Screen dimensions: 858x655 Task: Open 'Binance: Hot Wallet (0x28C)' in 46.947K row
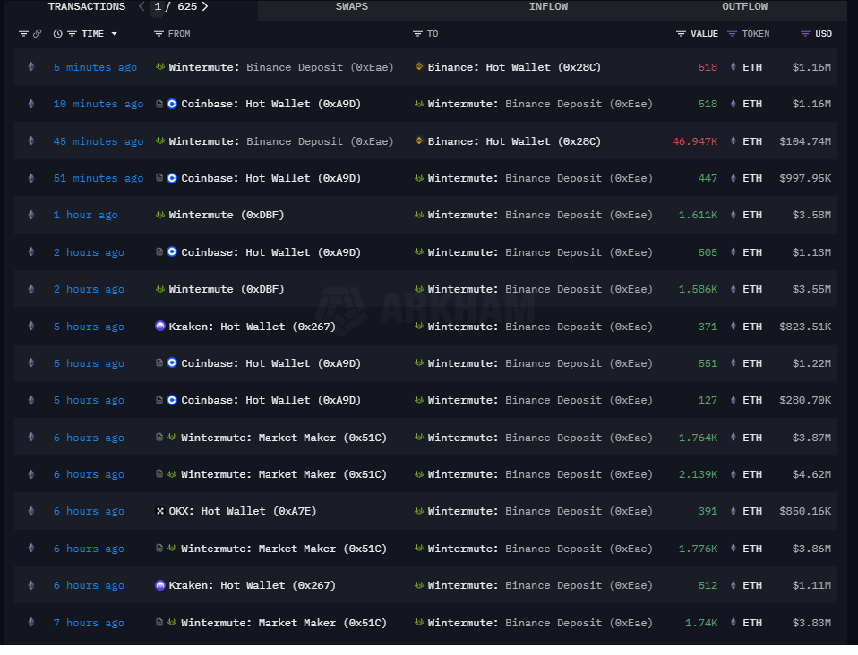pyautogui.click(x=514, y=141)
